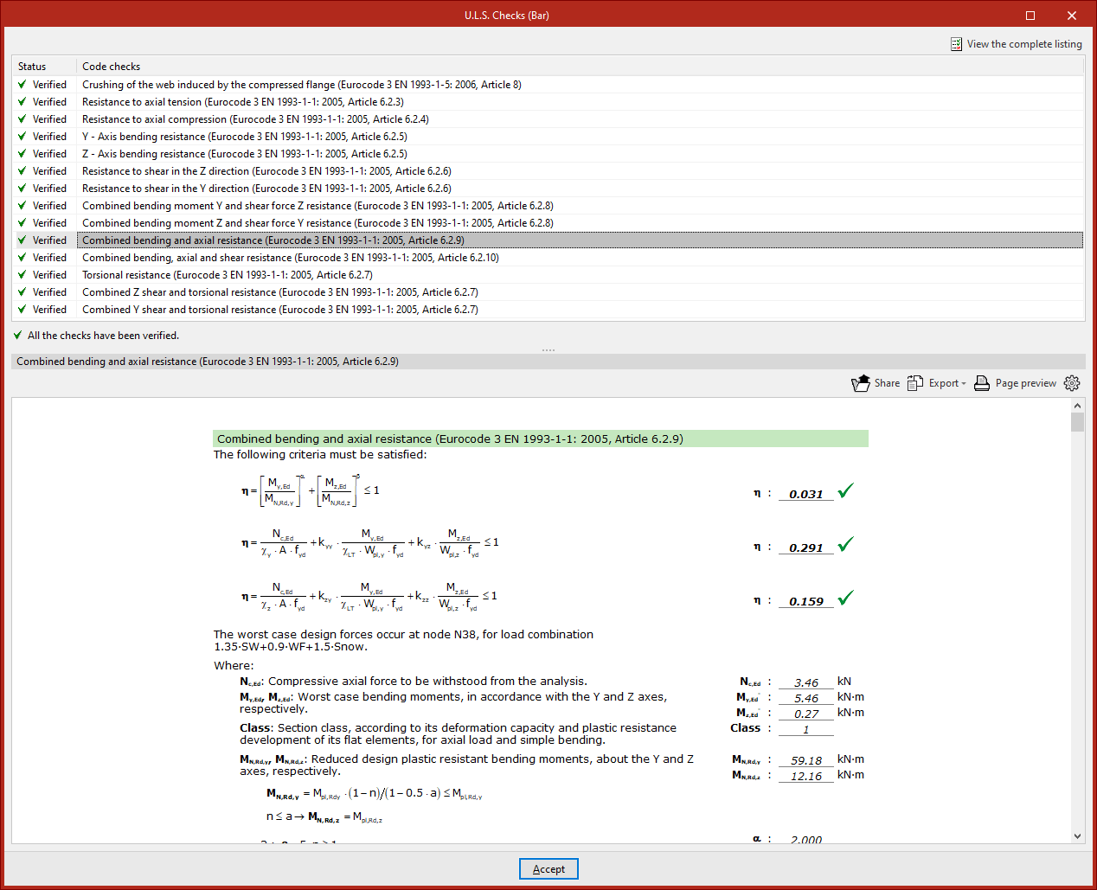Select Resistance to shear in Z direction row
Image resolution: width=1097 pixels, height=890 pixels.
tap(549, 171)
